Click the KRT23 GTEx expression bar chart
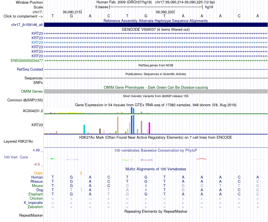The width and height of the screenshot is (268, 222). (x=97, y=125)
